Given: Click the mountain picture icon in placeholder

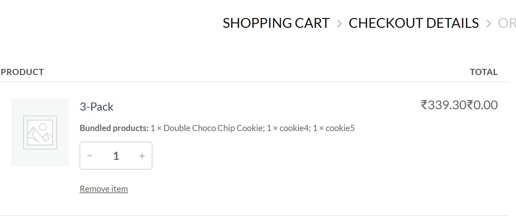Looking at the screenshot, I should pos(40,132).
